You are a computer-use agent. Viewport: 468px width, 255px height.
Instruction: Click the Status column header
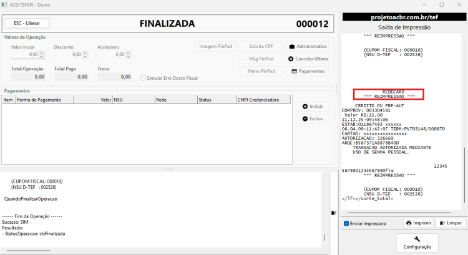(217, 100)
